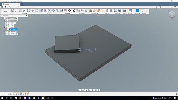Open the user account name dropdown
Screen dimensions: 178x100
click(168, 7)
